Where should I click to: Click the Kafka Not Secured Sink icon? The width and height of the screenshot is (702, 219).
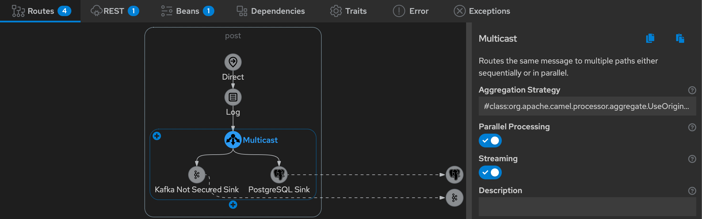click(x=197, y=175)
